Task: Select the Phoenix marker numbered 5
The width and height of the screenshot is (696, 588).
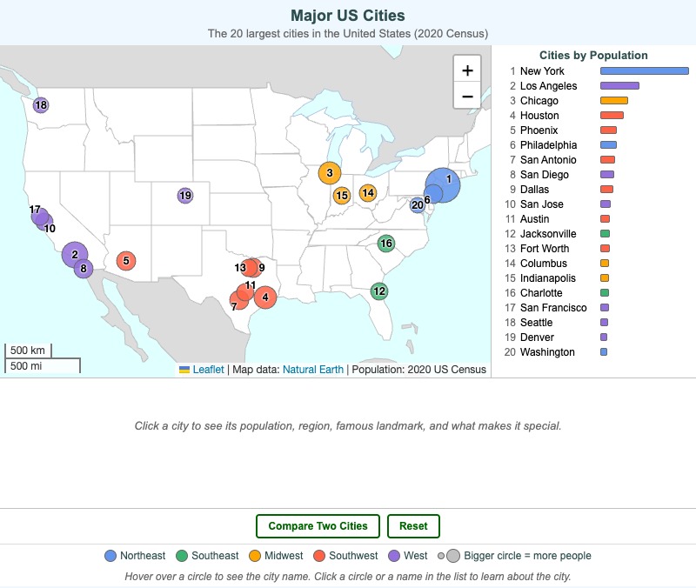Action: click(x=126, y=260)
